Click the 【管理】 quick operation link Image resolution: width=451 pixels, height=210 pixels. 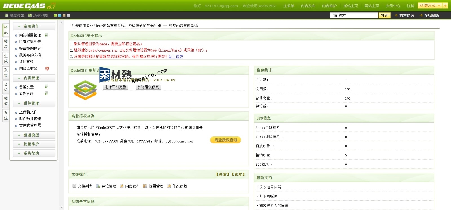238,174
